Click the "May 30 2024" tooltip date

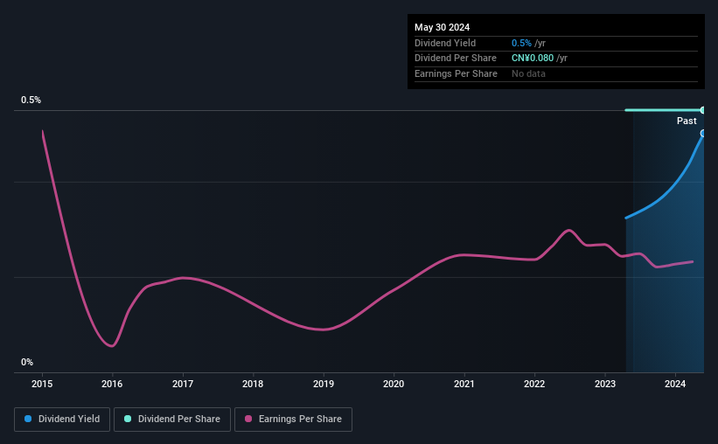(x=439, y=27)
